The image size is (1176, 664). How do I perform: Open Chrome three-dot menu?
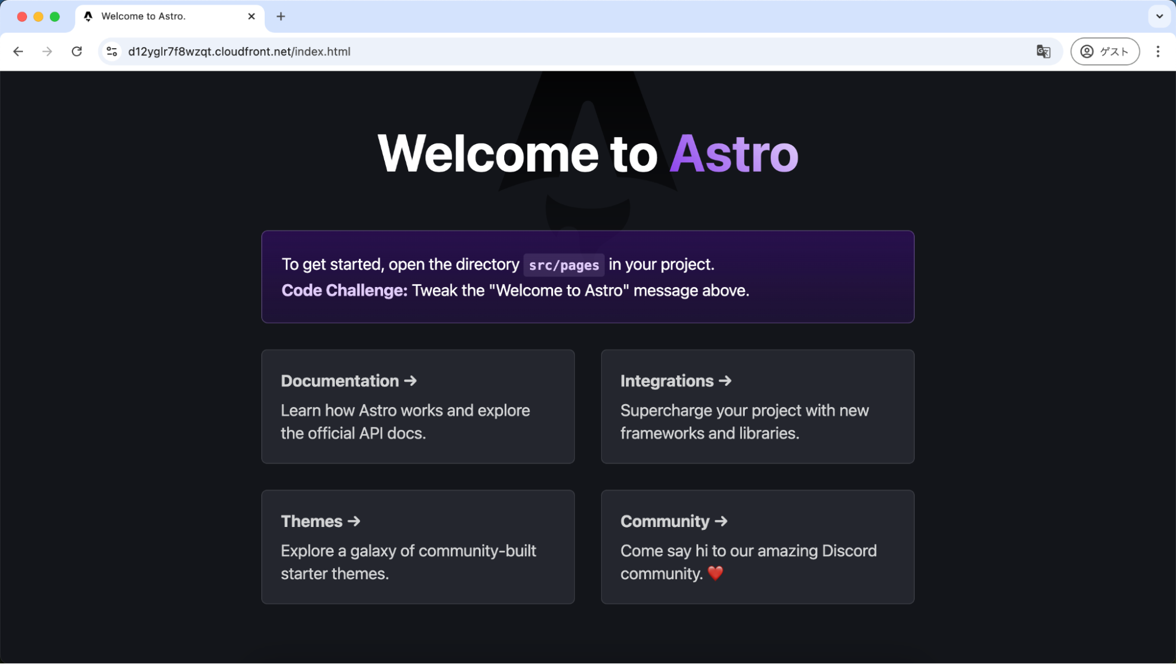1158,52
